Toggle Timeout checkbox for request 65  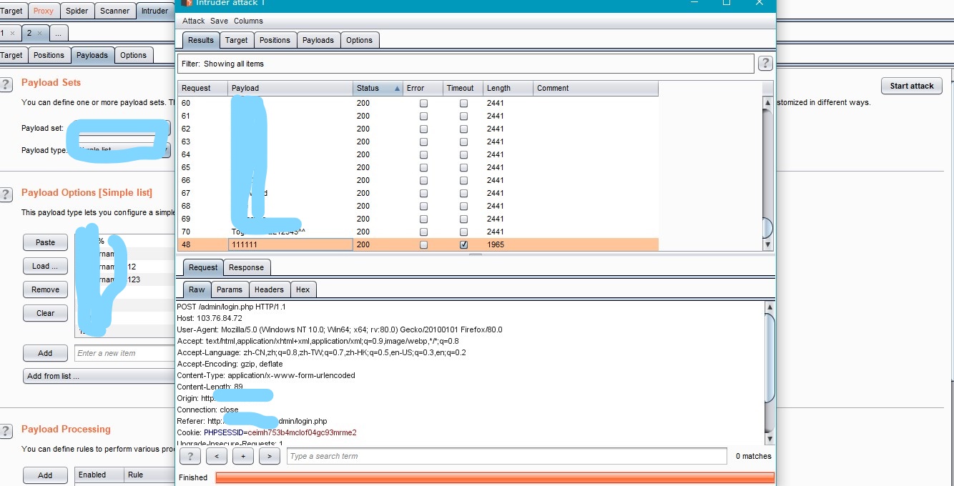(463, 167)
